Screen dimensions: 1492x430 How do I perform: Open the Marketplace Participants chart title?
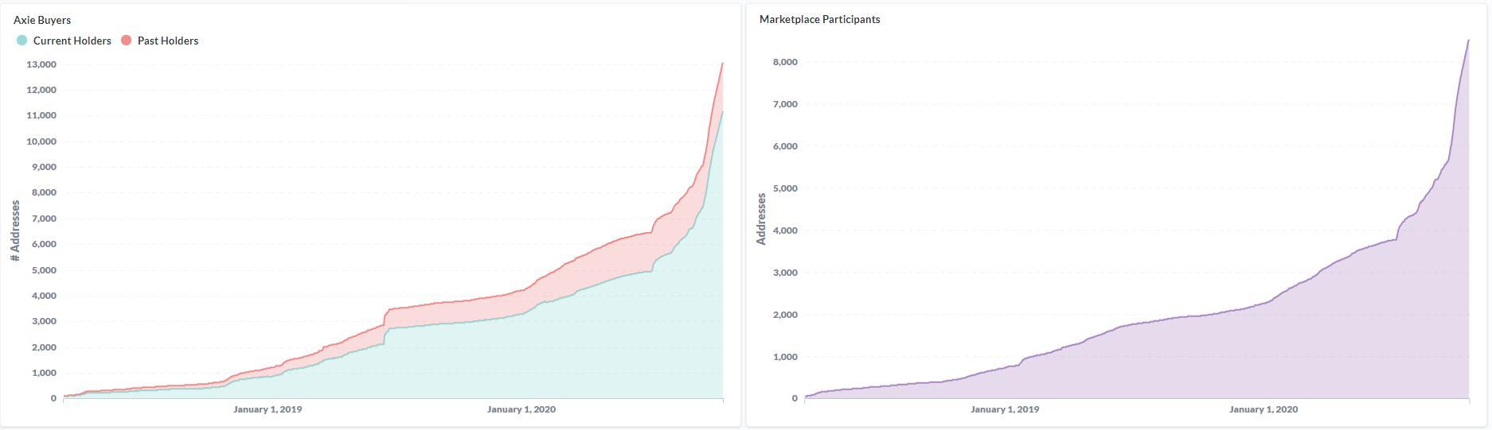819,19
